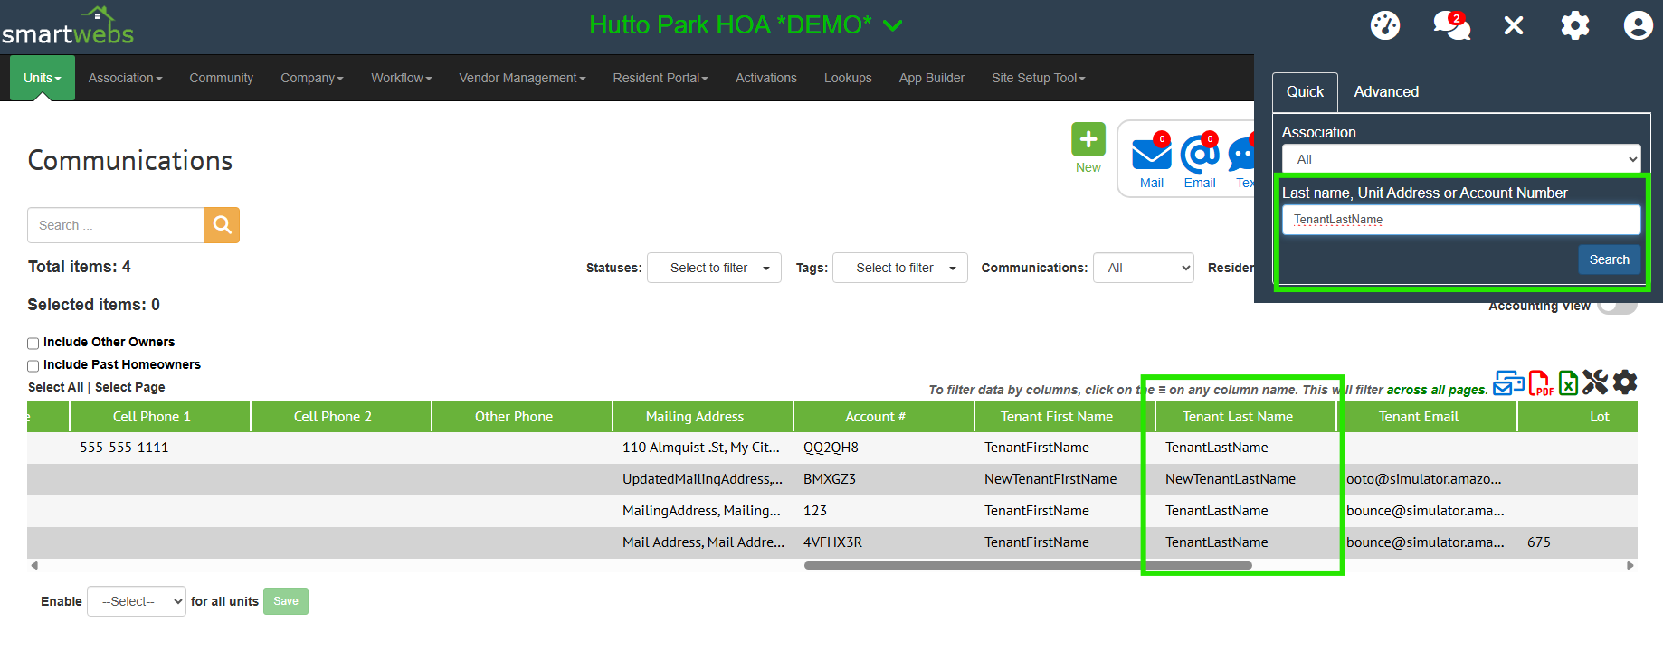This screenshot has width=1663, height=651.
Task: Open the Statuses filter dropdown
Action: click(x=713, y=268)
